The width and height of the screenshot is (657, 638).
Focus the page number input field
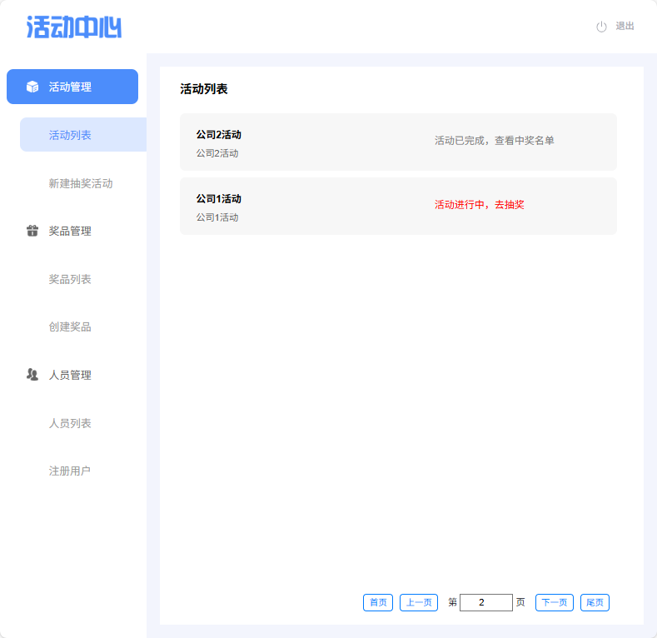486,602
